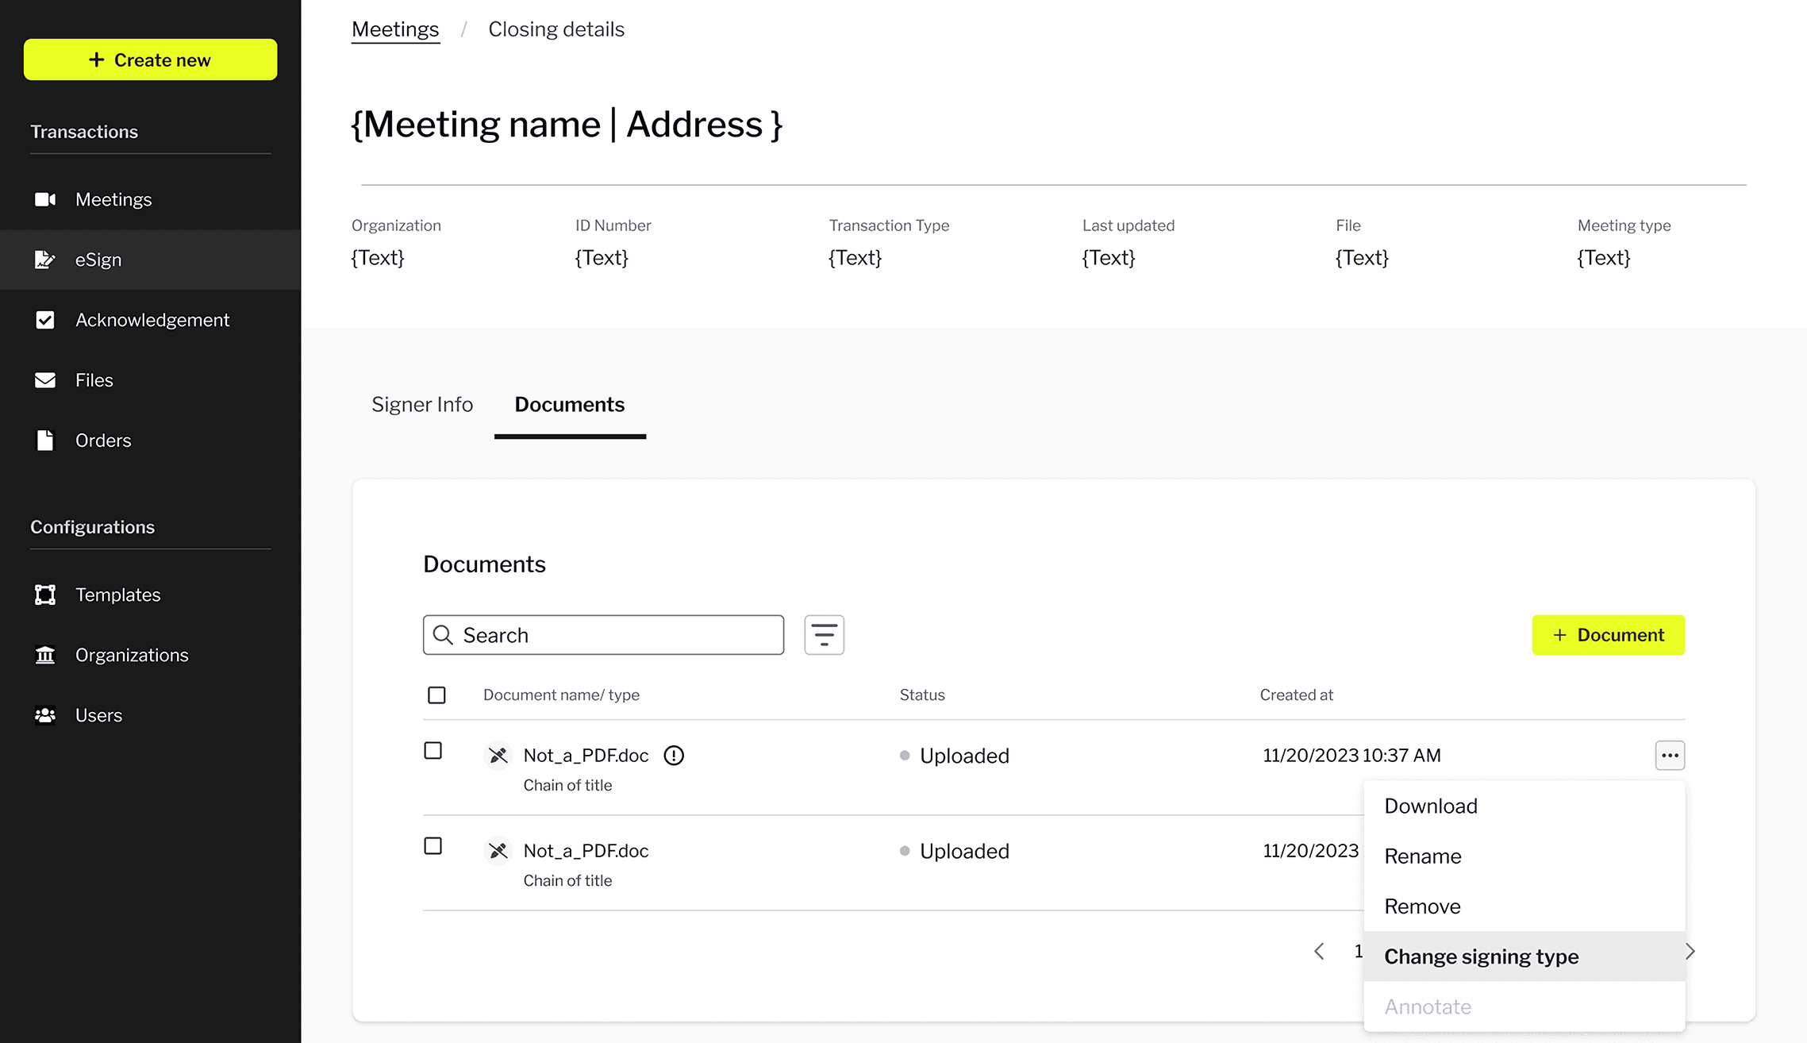This screenshot has height=1043, width=1807.
Task: Open the three-dots menu for first document
Action: pyautogui.click(x=1670, y=756)
